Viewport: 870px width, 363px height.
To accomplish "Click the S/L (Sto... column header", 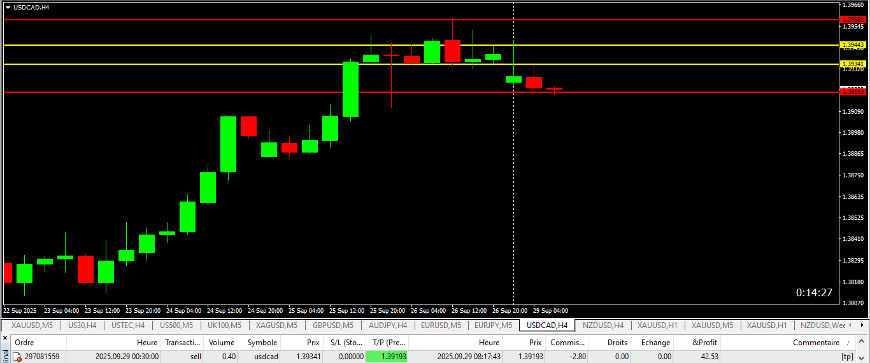I will click(x=345, y=342).
